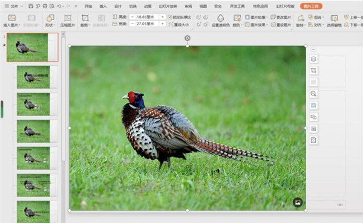
Task: Click the zoom magnifier icon beside the picture
Action: [313, 94]
